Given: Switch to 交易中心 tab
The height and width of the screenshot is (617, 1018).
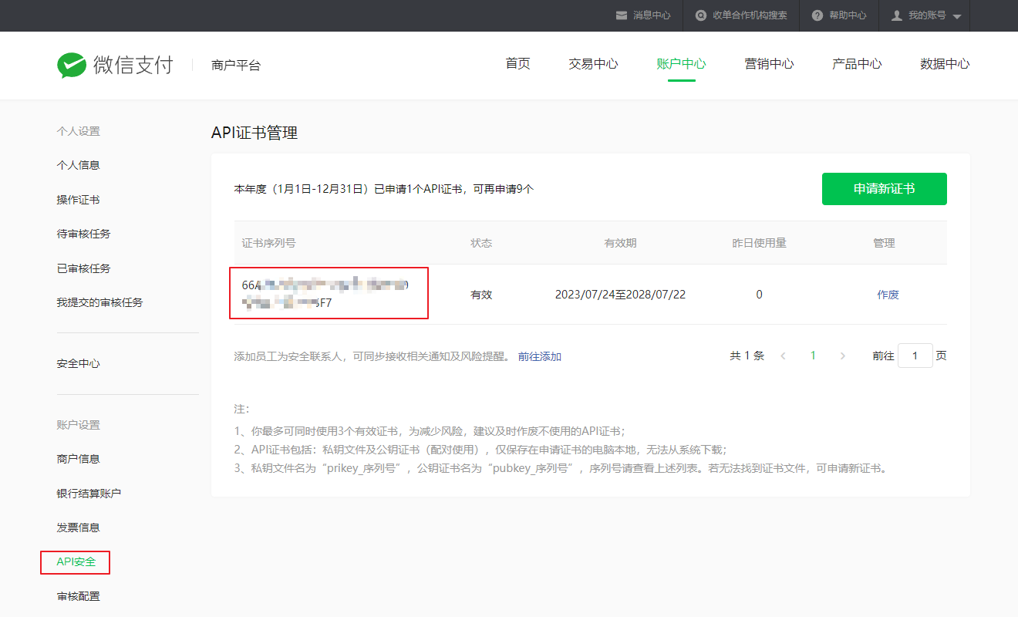Looking at the screenshot, I should tap(593, 64).
